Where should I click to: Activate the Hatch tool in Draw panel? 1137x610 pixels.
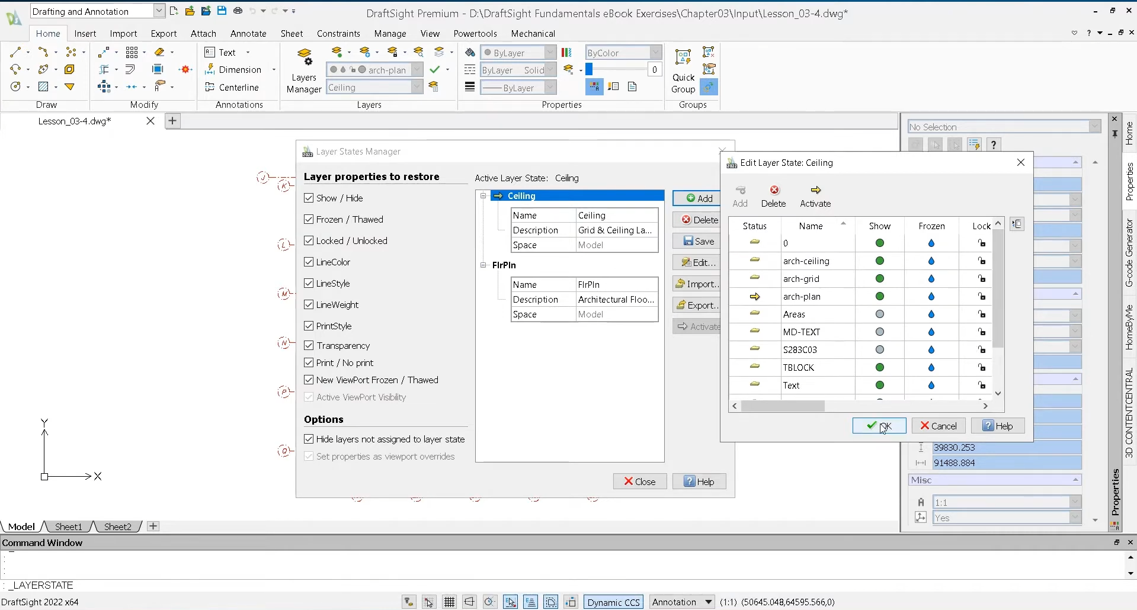point(43,86)
